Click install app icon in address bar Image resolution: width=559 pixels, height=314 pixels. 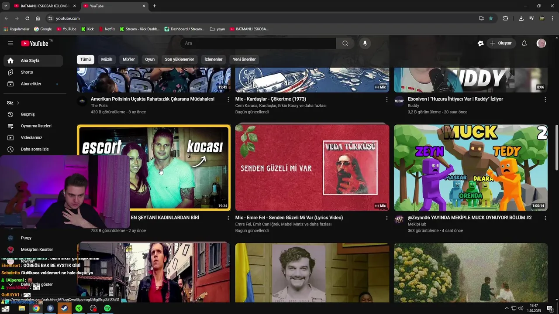pyautogui.click(x=481, y=18)
